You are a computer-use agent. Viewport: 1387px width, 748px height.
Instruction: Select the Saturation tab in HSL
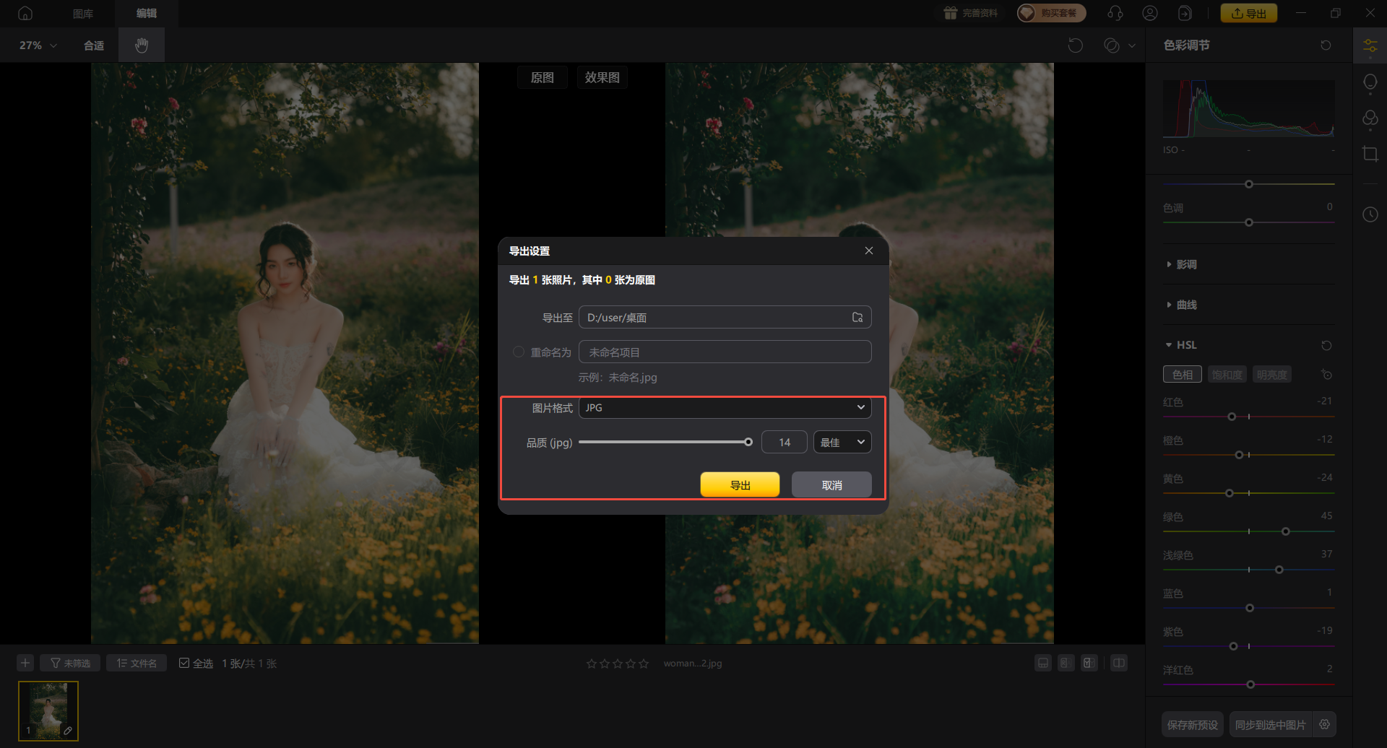coord(1227,375)
